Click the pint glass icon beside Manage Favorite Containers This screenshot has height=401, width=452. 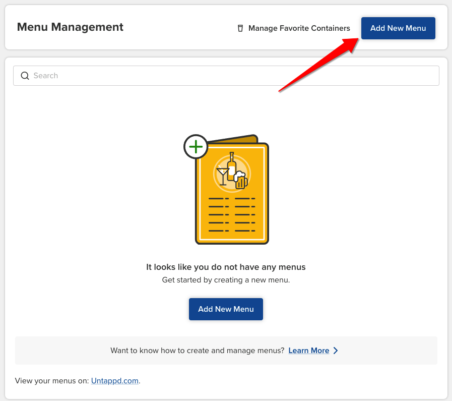(x=240, y=28)
